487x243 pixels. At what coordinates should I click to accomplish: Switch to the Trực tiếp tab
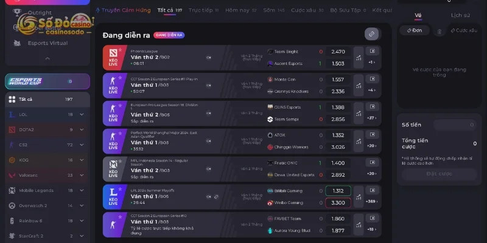click(203, 10)
